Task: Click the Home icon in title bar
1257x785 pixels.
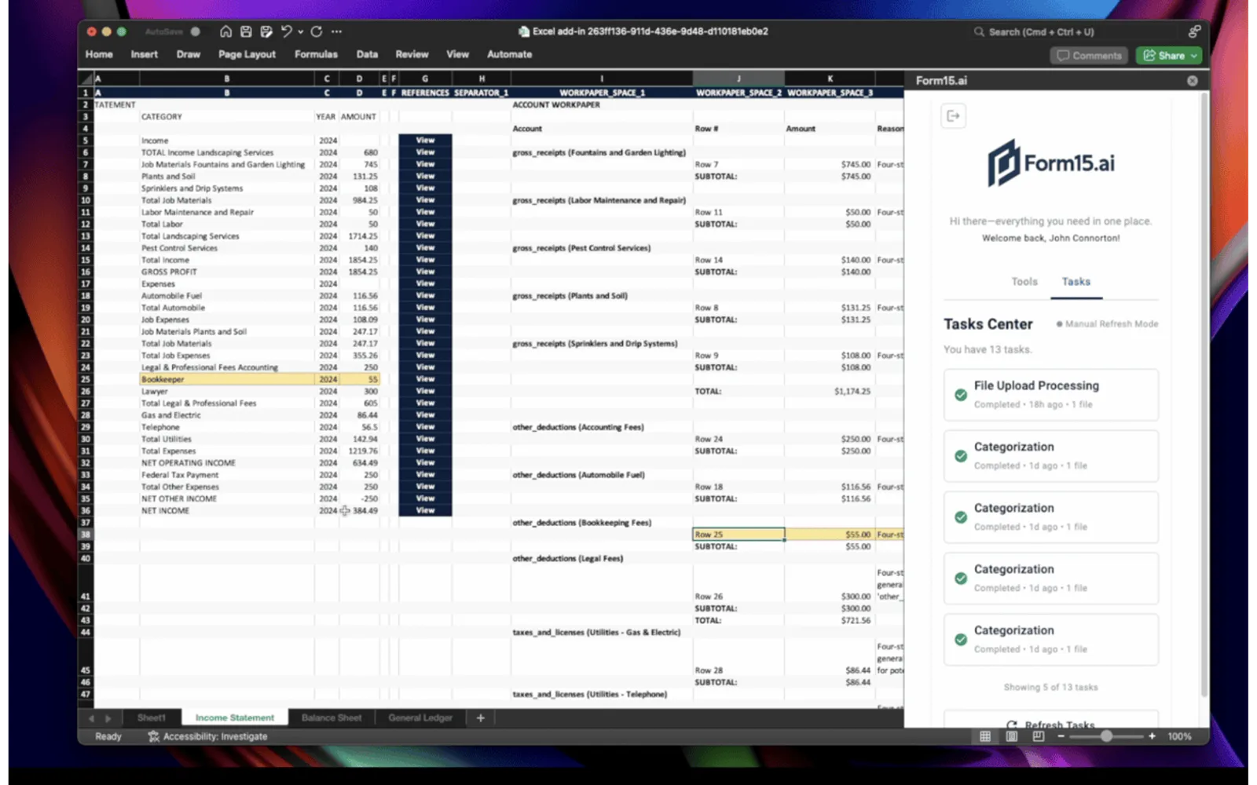Action: click(x=225, y=31)
